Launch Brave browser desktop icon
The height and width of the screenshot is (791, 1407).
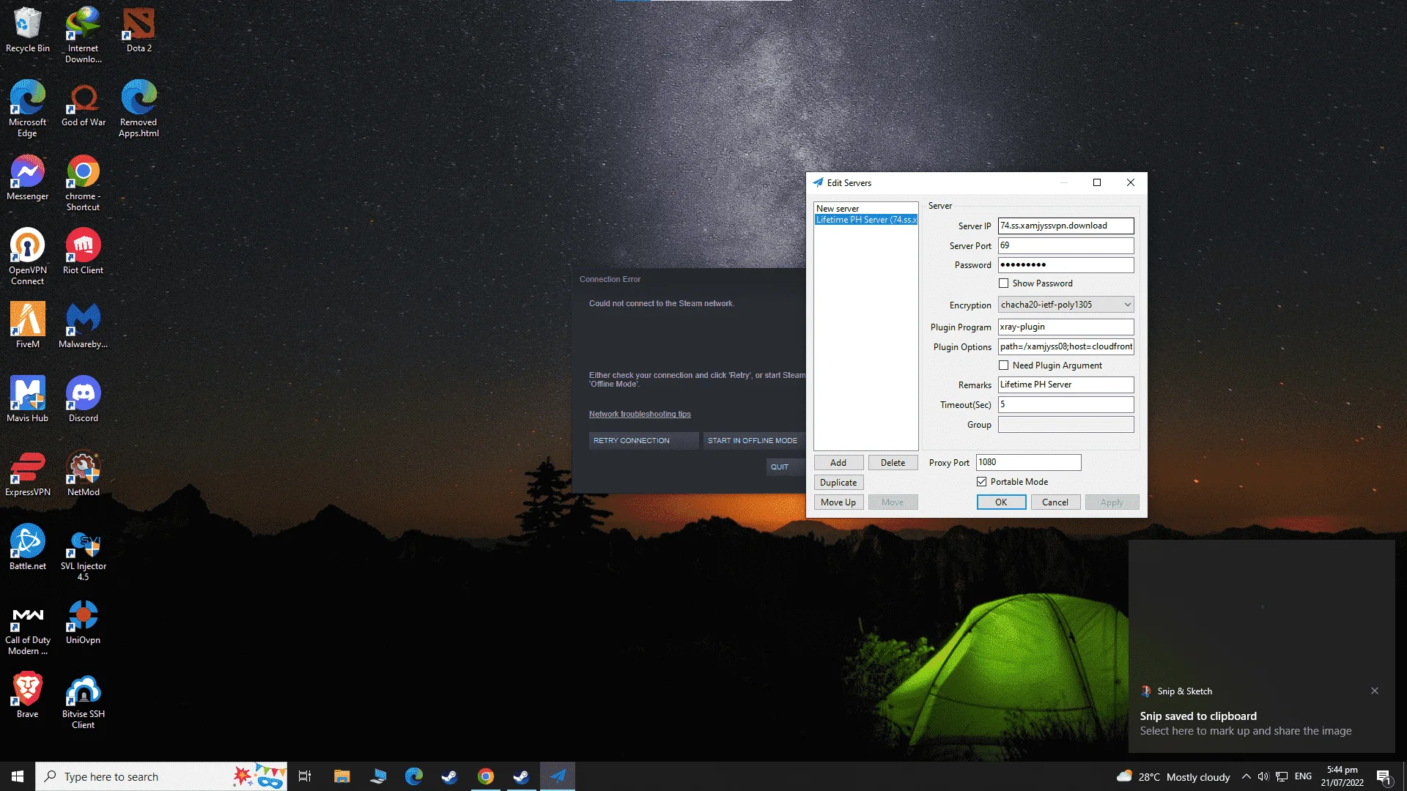[x=28, y=695]
